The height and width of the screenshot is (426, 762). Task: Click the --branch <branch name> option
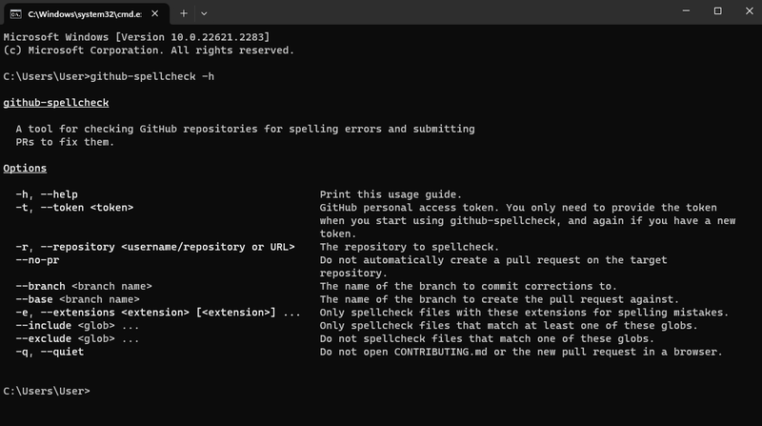click(83, 286)
